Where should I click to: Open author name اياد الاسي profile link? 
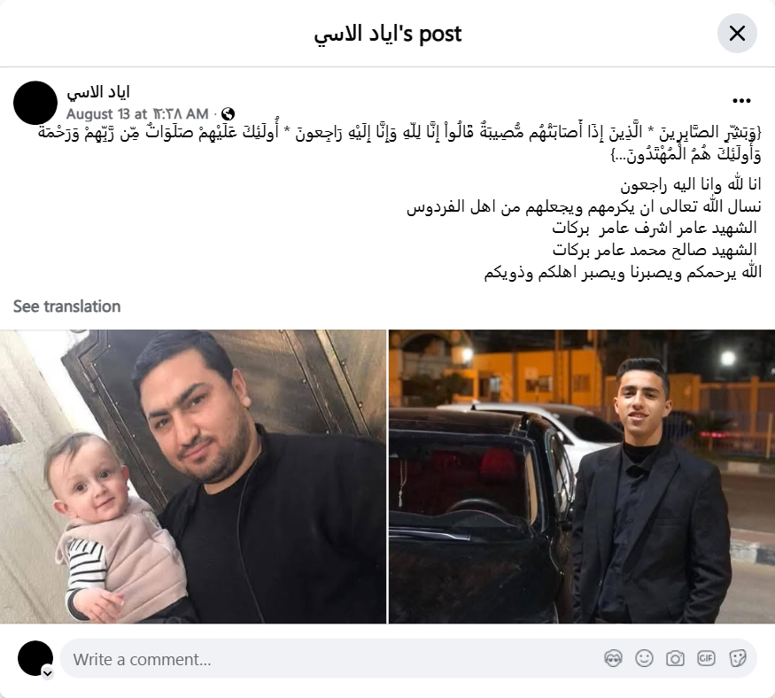pyautogui.click(x=97, y=92)
